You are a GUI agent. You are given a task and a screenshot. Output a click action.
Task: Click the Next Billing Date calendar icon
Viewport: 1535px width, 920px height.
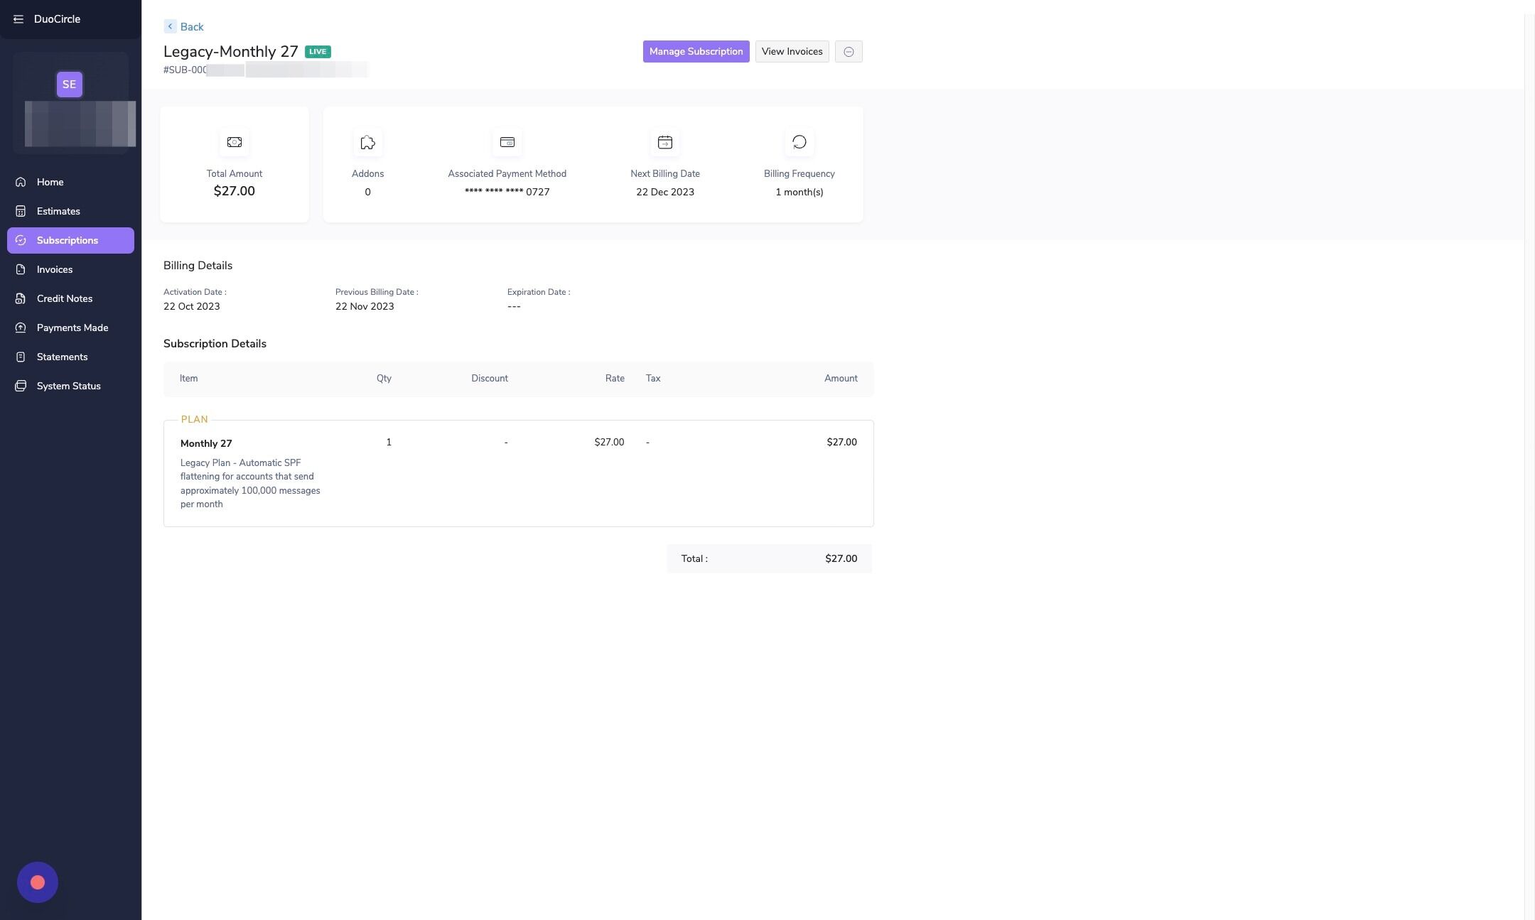[664, 142]
